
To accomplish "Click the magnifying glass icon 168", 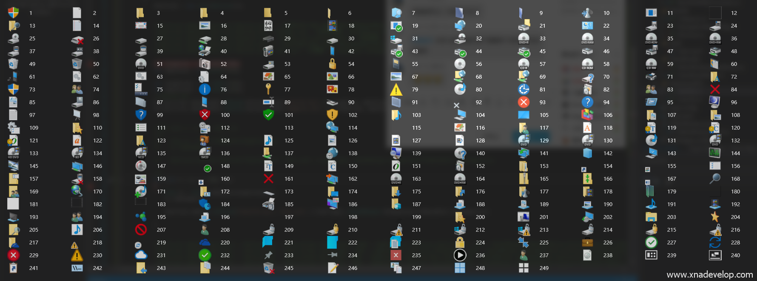I will (x=715, y=179).
